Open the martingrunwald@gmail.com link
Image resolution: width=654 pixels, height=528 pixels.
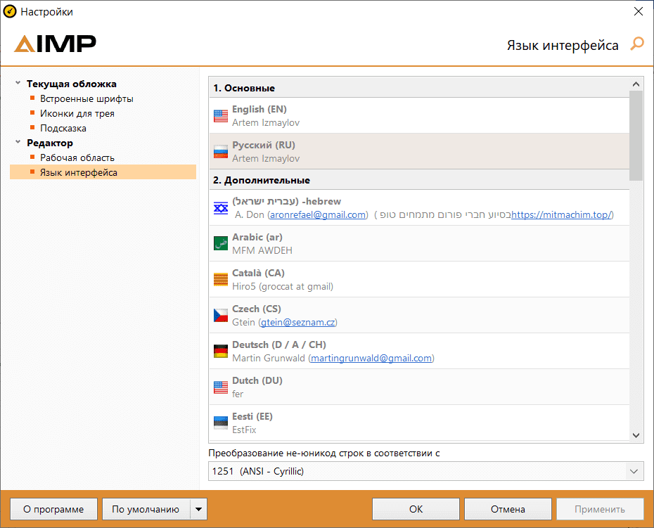[x=371, y=359]
